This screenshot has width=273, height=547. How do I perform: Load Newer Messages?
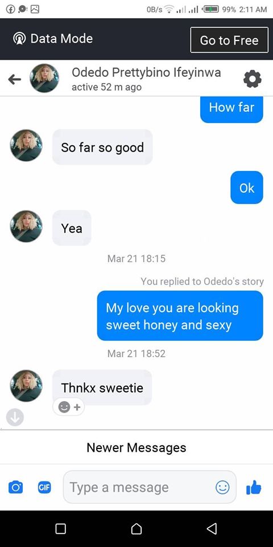point(136,447)
